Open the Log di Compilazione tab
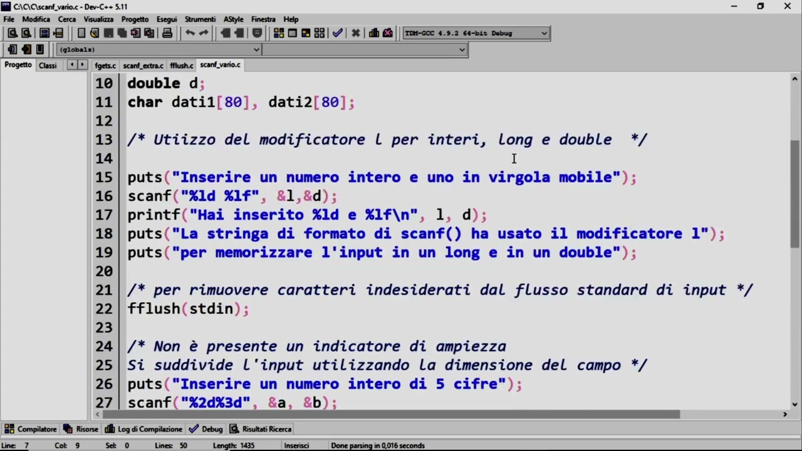This screenshot has height=451, width=802. pyautogui.click(x=143, y=429)
